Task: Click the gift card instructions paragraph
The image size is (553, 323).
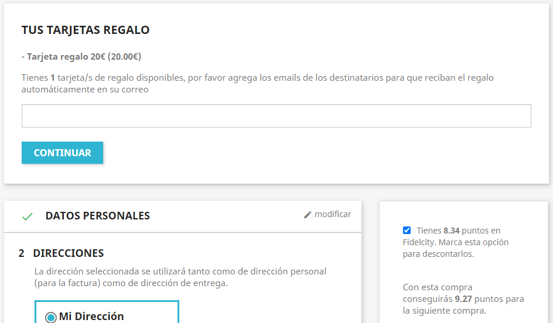Action: coord(258,84)
